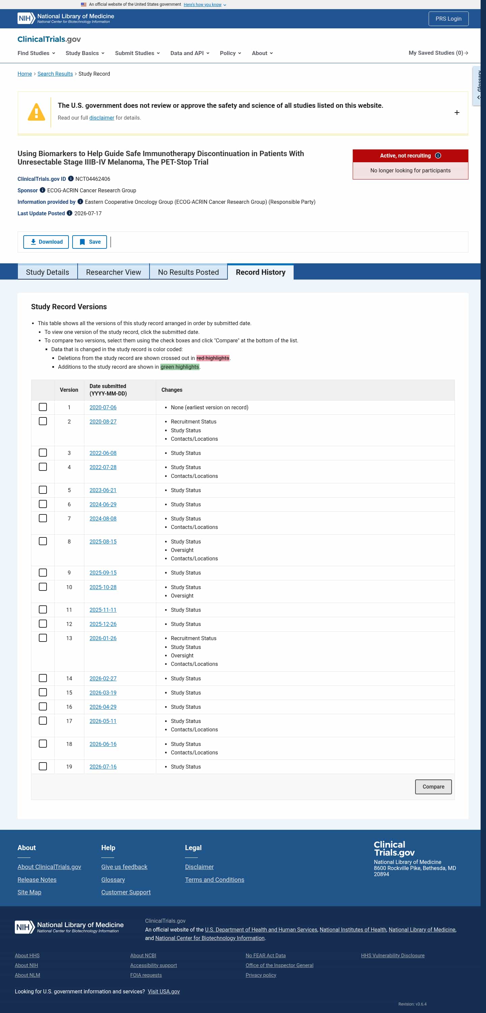Click the info icon next to Sponsor

pos(43,190)
